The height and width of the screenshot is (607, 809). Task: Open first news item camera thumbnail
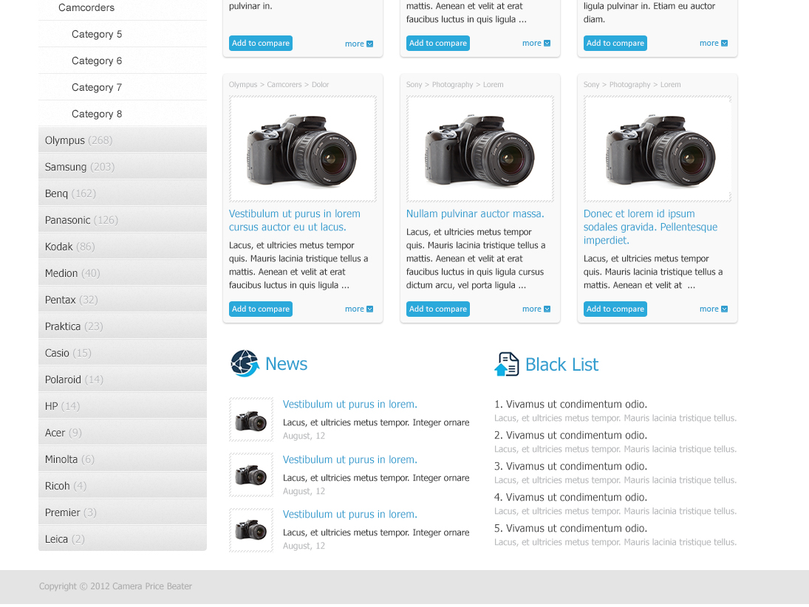251,420
